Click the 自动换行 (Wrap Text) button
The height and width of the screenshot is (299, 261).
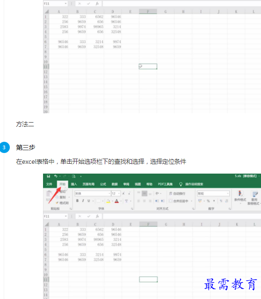coord(177,193)
